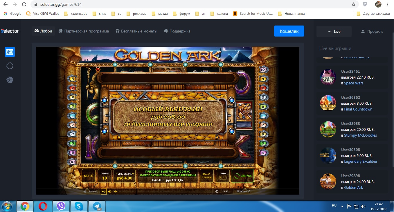Open the Space Wars game link
394x212 pixels.
[x=354, y=83]
